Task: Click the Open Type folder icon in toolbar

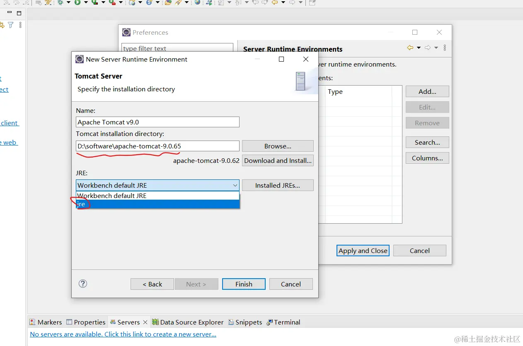Action: point(168,2)
